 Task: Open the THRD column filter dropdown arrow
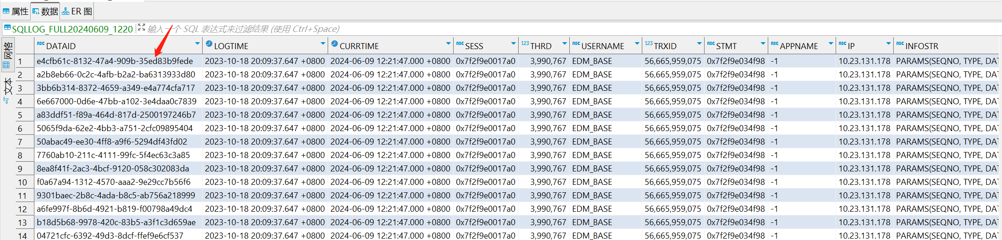[565, 44]
